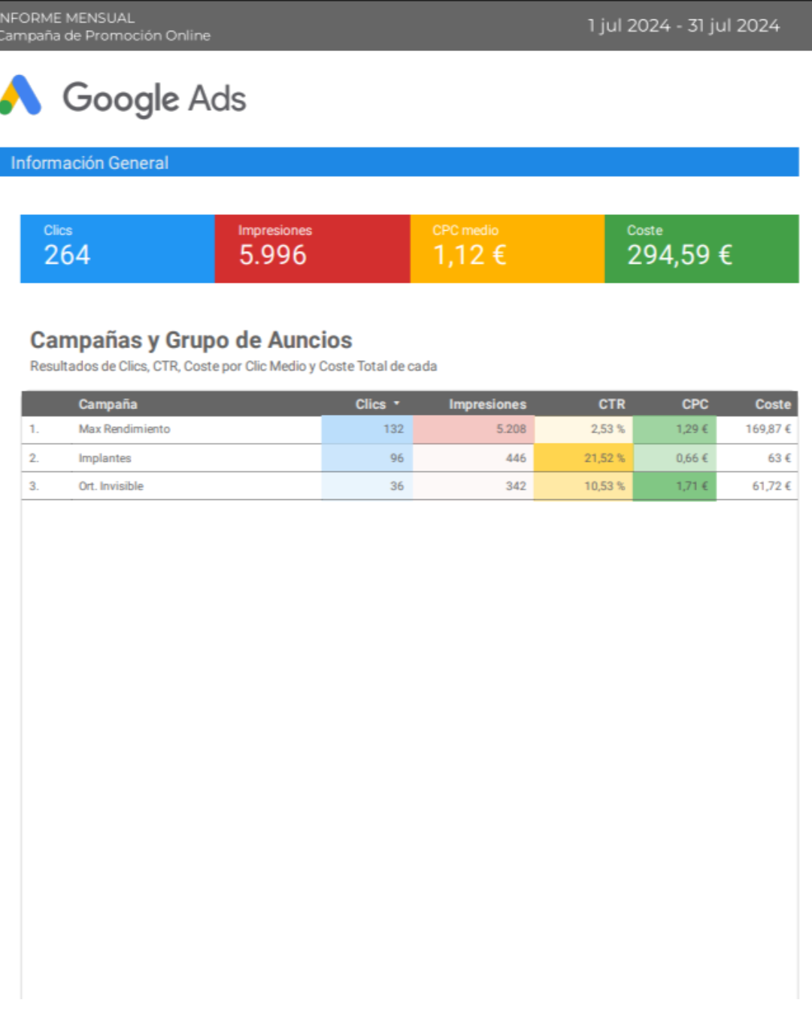
Task: Select the Implantes campaign row
Action: pyautogui.click(x=105, y=458)
